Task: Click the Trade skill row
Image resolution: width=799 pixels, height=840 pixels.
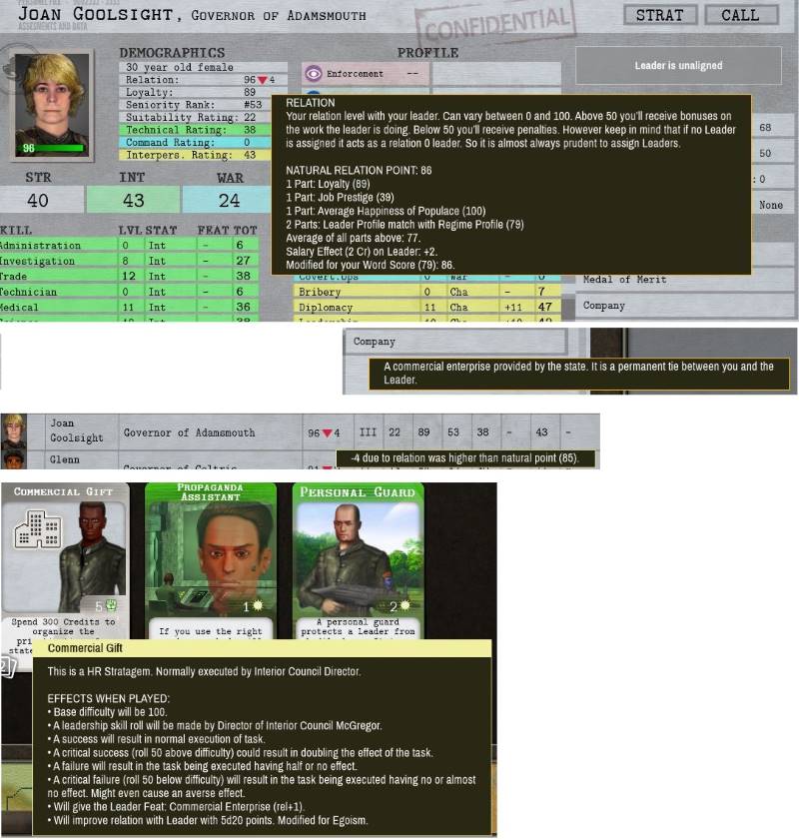Action: pos(129,276)
